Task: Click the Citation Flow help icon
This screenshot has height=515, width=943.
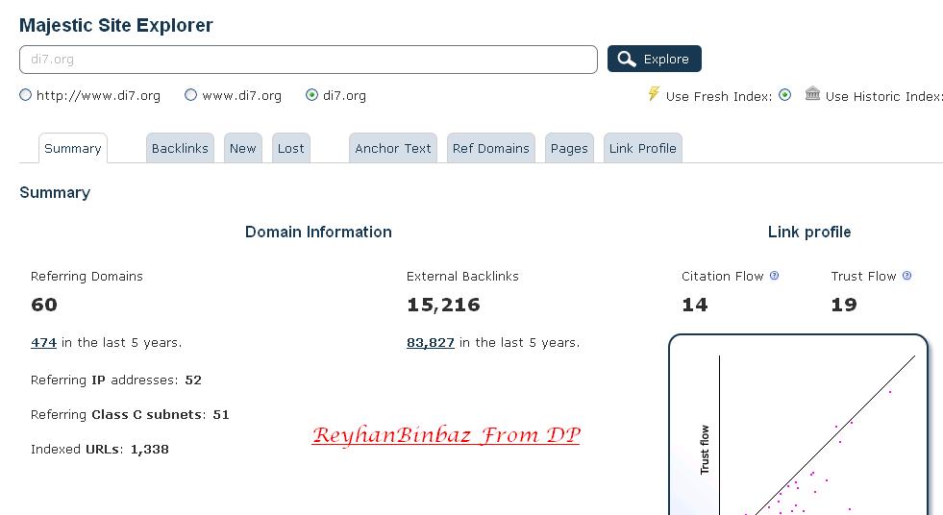Action: click(x=774, y=276)
